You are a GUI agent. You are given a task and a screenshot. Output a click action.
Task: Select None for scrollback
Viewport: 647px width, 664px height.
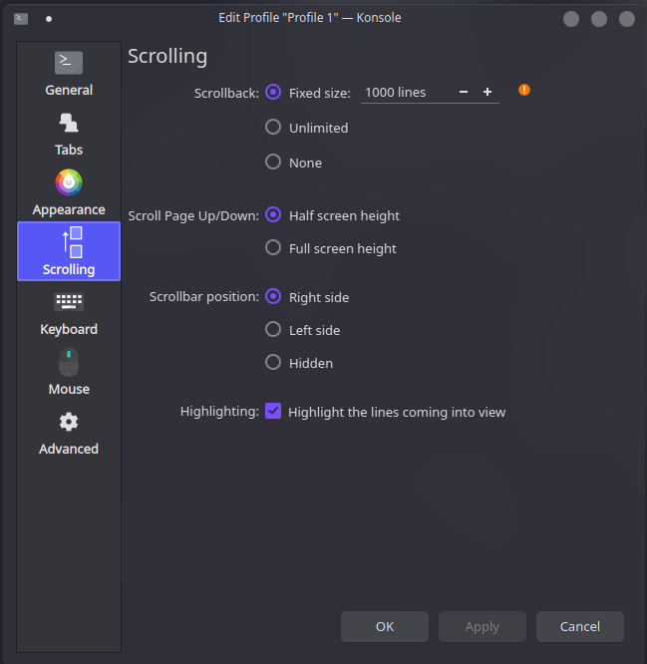click(x=273, y=162)
